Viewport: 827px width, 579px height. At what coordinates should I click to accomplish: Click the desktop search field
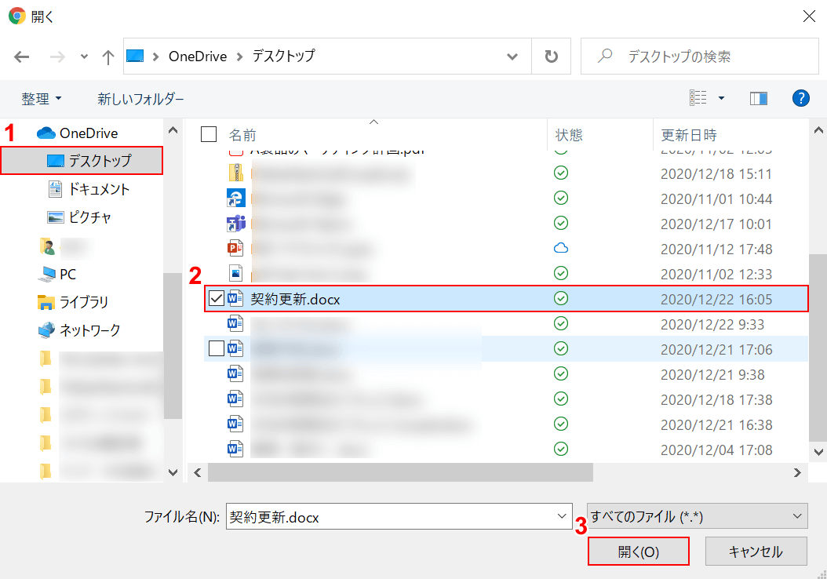click(699, 56)
